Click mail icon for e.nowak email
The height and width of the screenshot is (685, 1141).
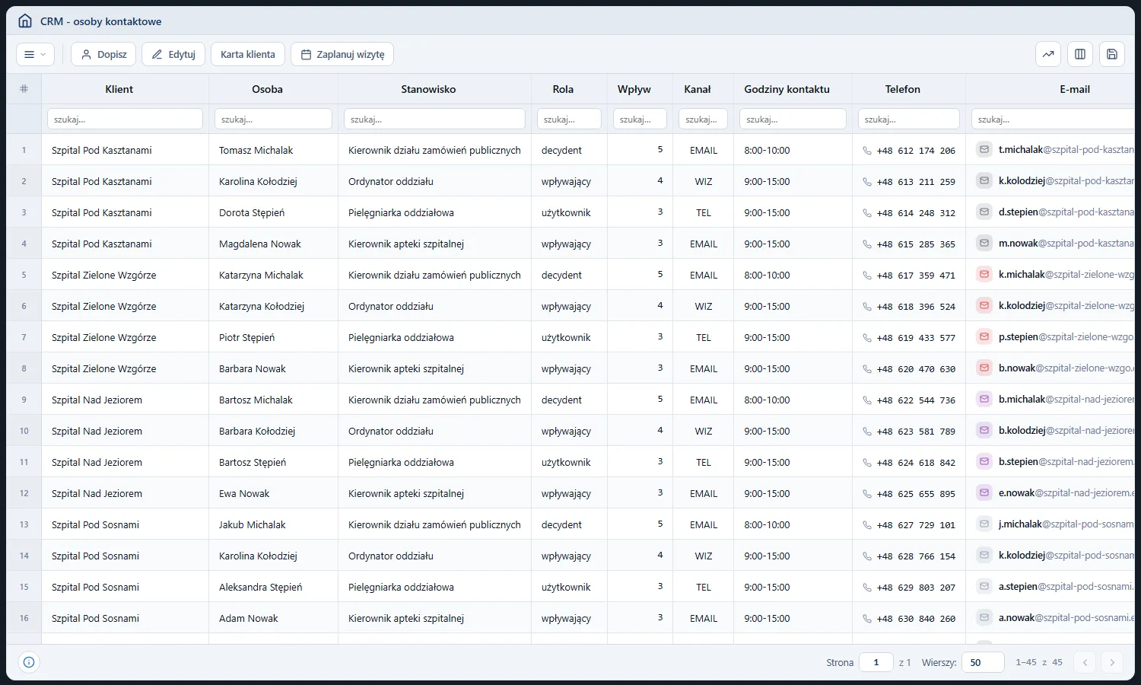point(984,492)
